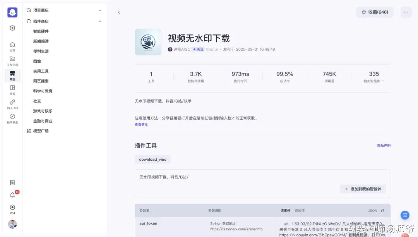This screenshot has height=237, width=418.
Task: Open 相关智能体 335 arrow
Action: [383, 81]
